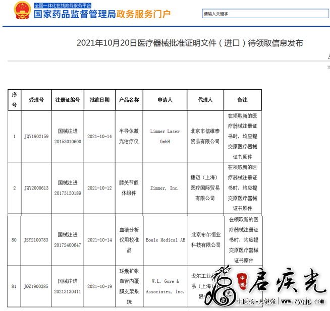Screen dimensions: 330x311
Task: Select agent 北京布尔恒业科技有限公司
Action: click(x=206, y=240)
